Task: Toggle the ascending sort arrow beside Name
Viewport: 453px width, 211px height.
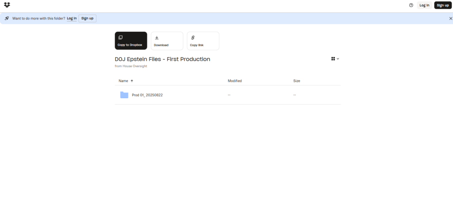Action: point(132,81)
